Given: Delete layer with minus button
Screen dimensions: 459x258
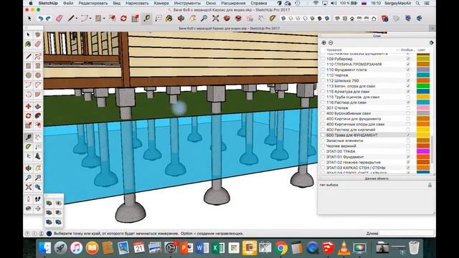Looking at the screenshot, I should pyautogui.click(x=331, y=43).
